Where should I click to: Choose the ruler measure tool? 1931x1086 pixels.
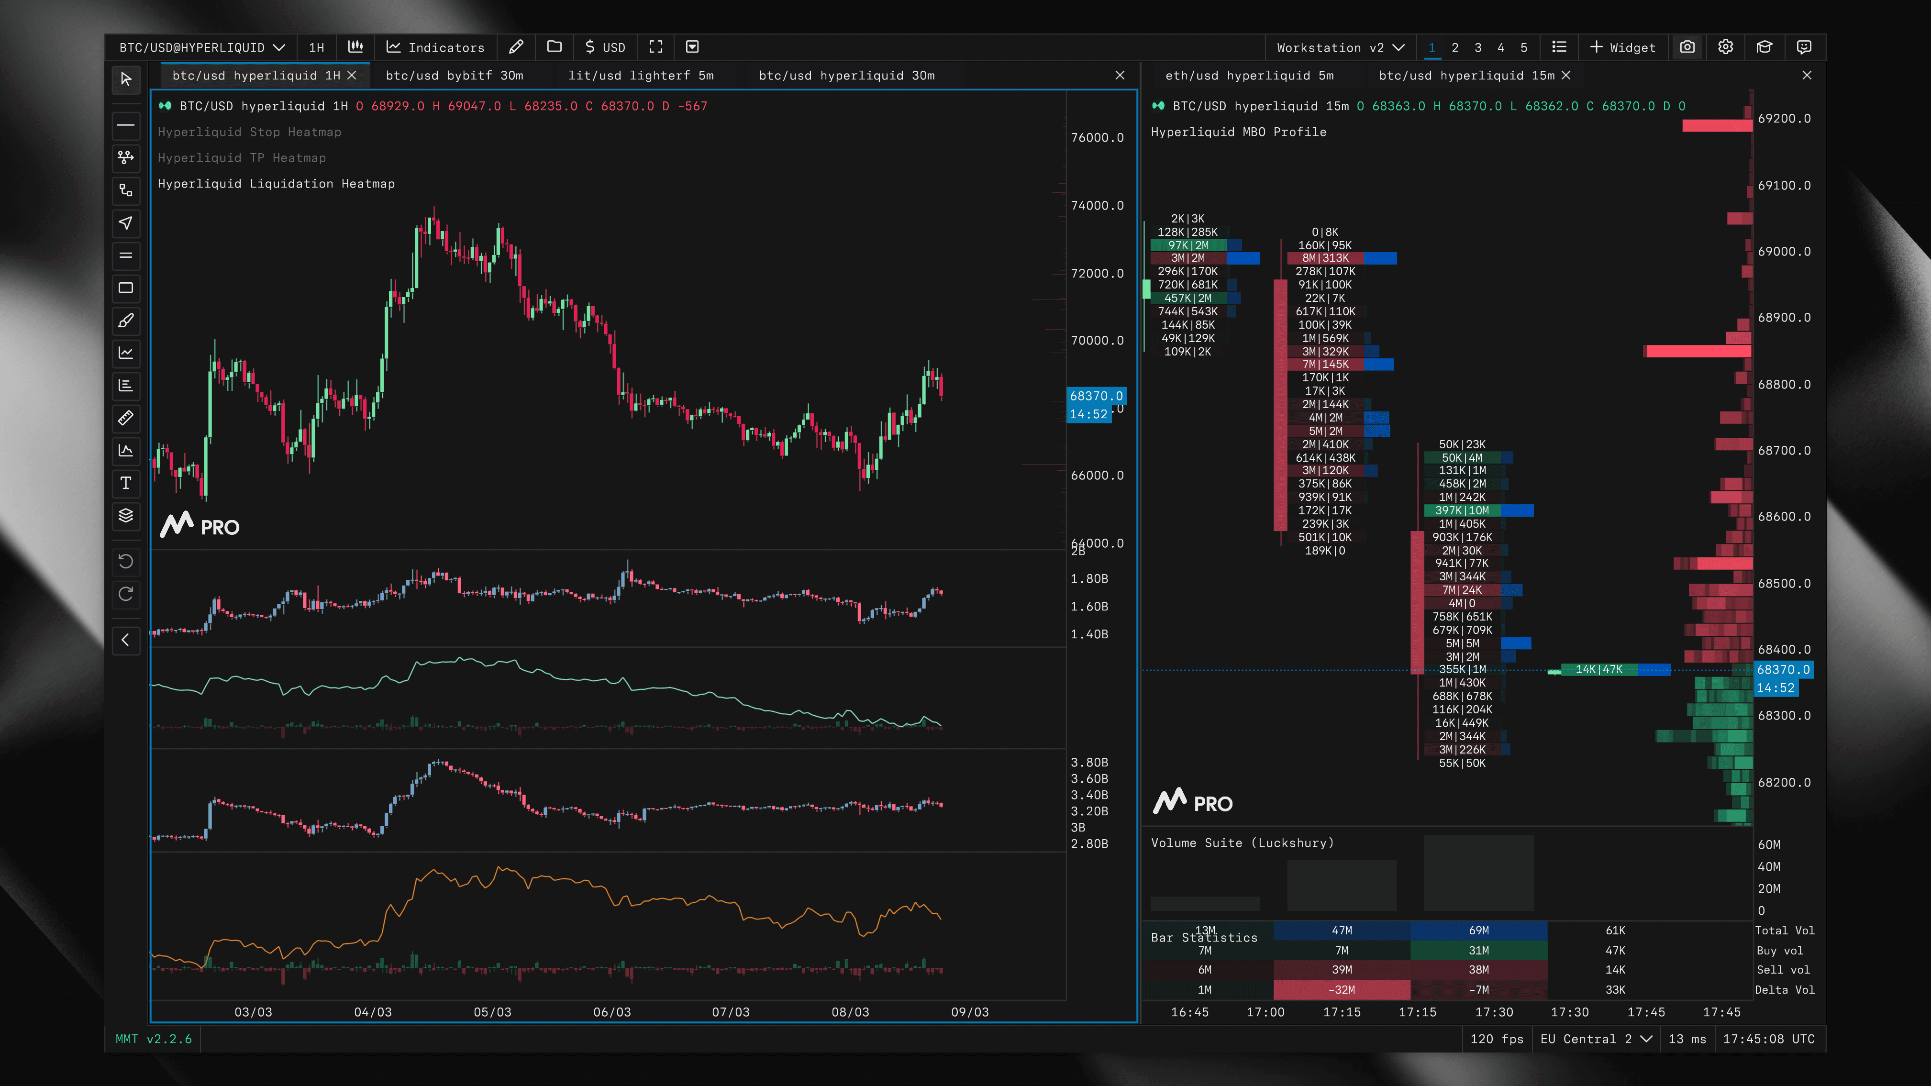pos(126,418)
